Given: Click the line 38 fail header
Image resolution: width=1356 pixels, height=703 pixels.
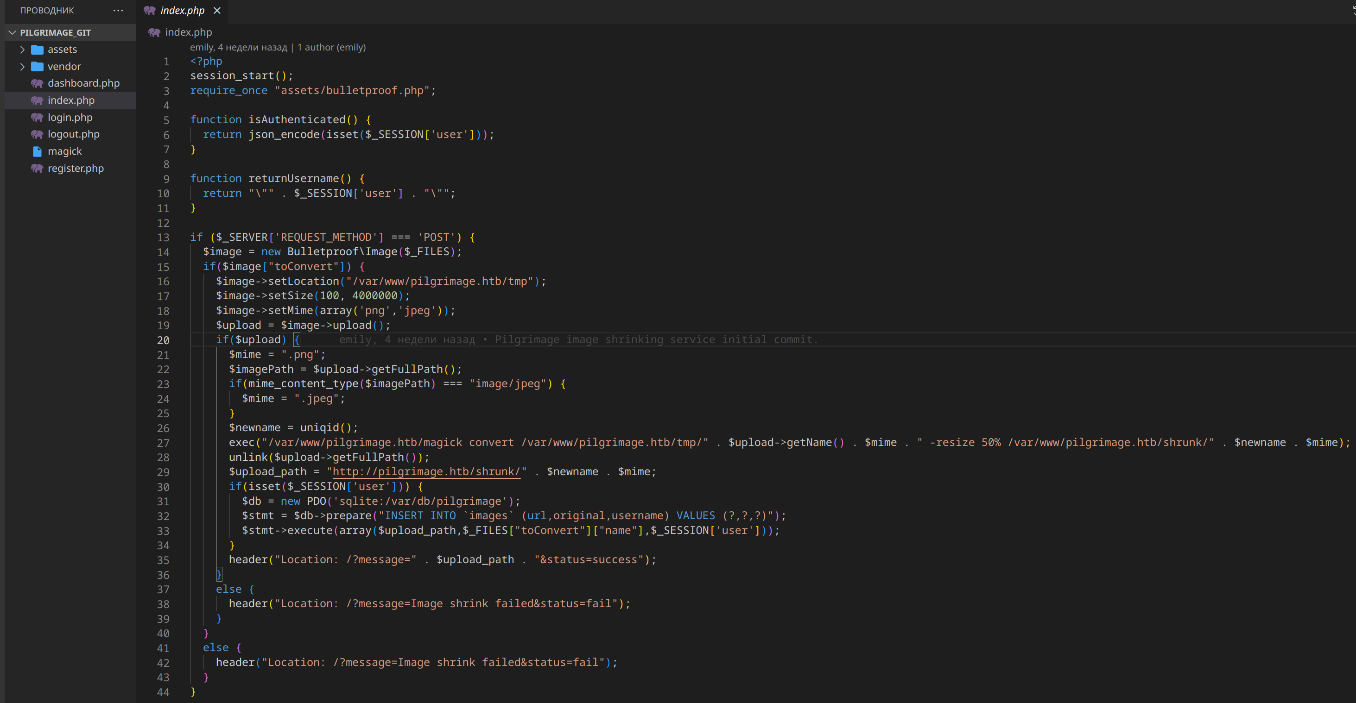Looking at the screenshot, I should 430,604.
